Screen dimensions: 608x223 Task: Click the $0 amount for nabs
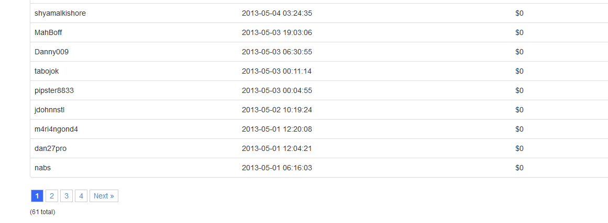(x=519, y=168)
